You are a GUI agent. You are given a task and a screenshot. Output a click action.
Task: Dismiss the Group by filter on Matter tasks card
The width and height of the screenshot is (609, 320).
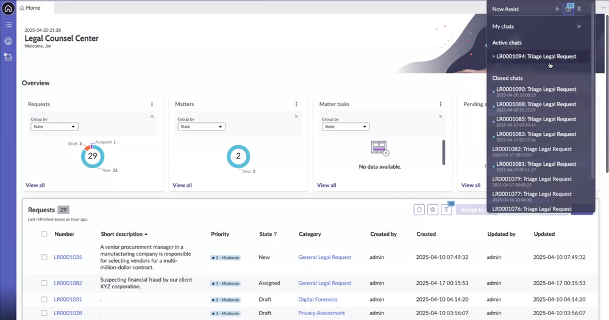pos(440,116)
